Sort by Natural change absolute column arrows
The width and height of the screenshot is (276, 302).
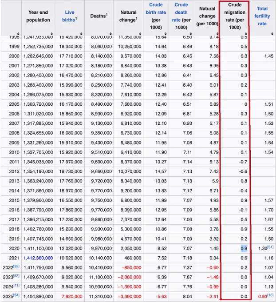pyautogui.click(x=140, y=34)
